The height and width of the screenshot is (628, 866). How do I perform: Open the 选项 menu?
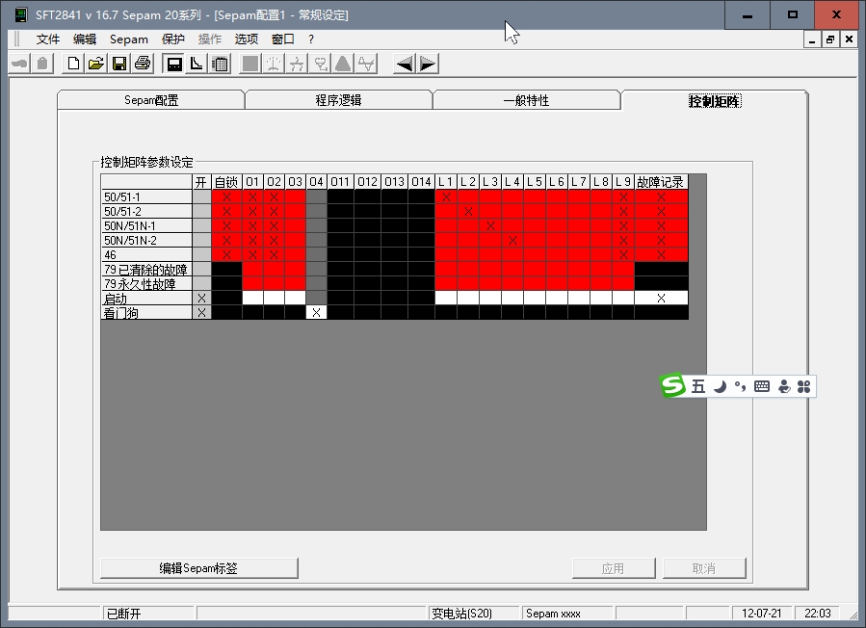click(x=247, y=39)
